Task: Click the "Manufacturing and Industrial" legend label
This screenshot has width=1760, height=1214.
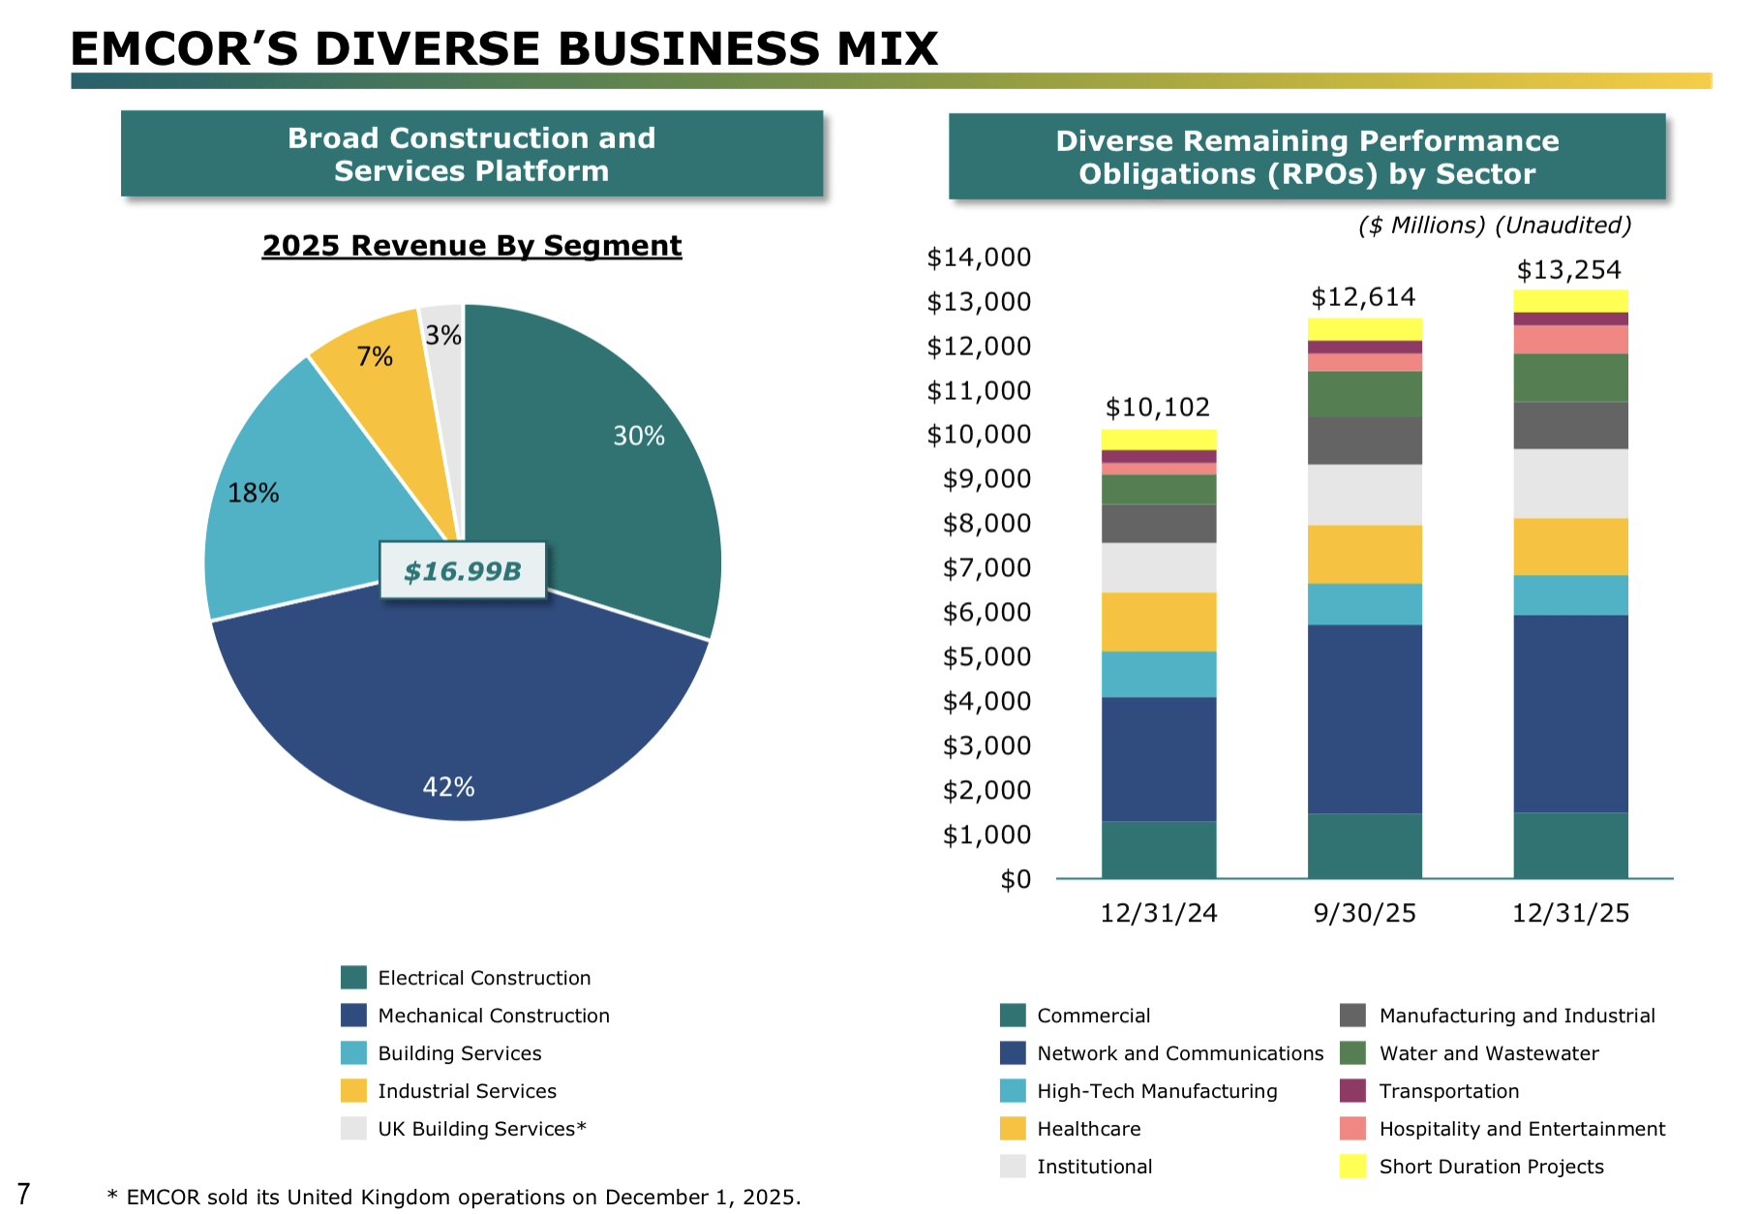Action: point(1517,1016)
